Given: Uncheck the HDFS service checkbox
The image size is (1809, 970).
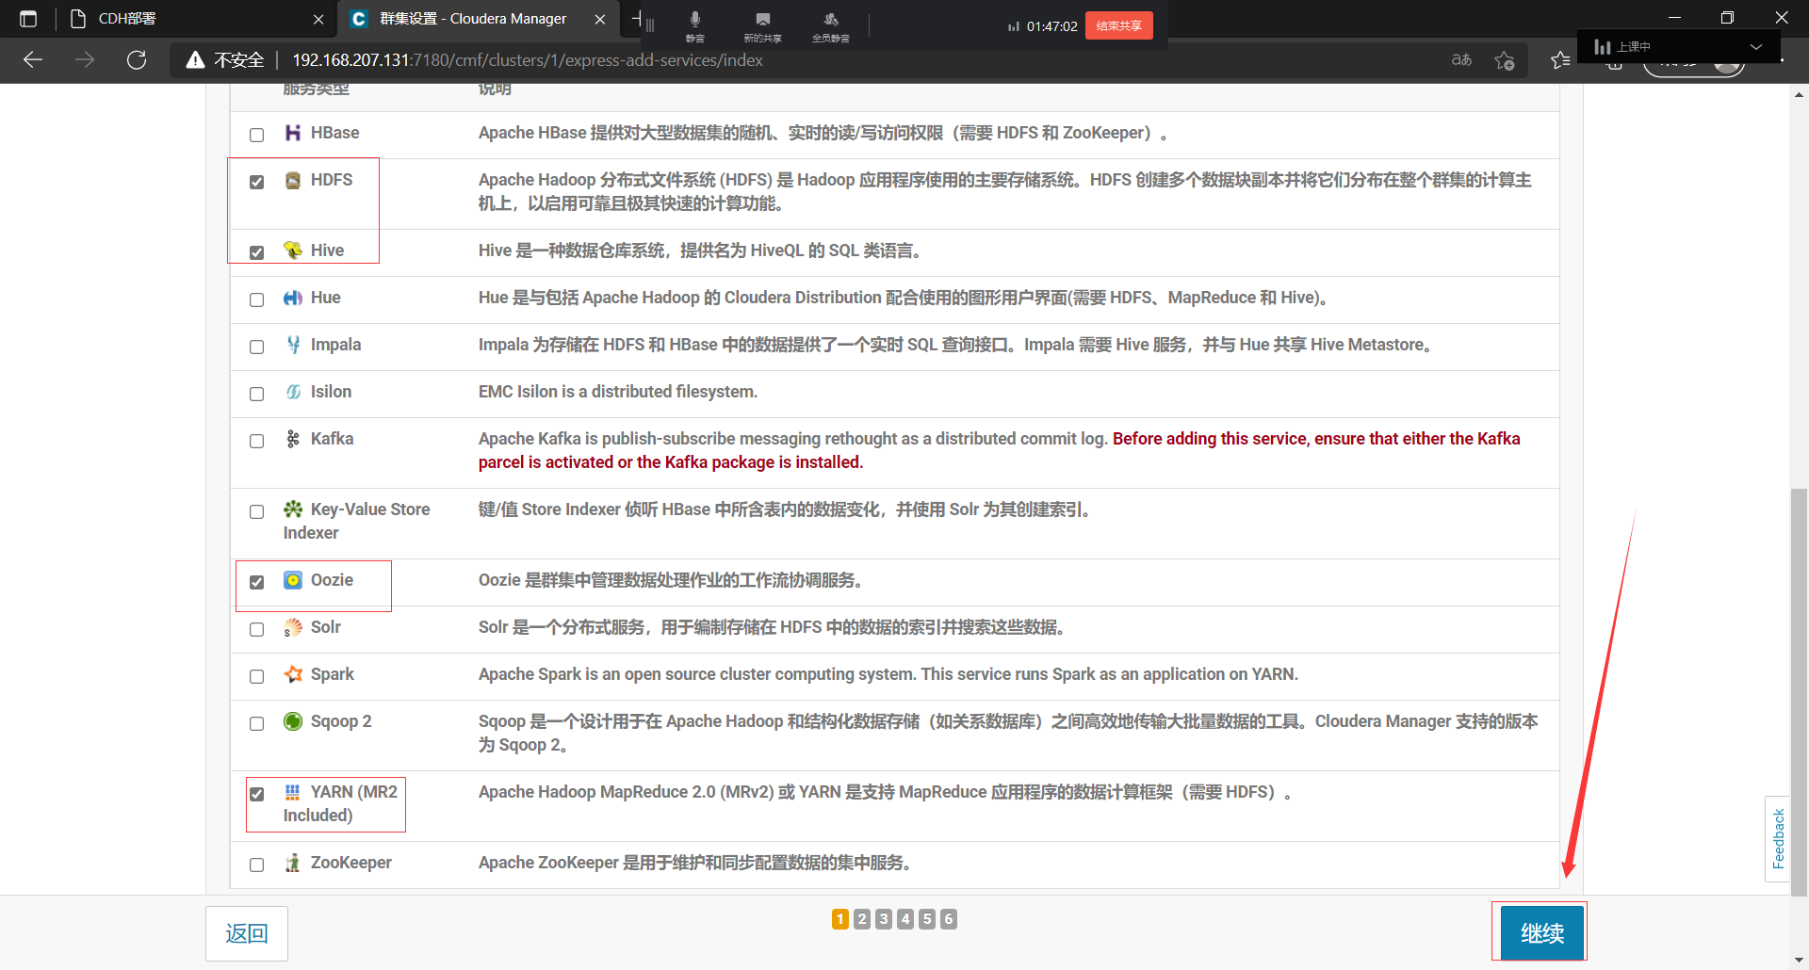Looking at the screenshot, I should coord(256,182).
